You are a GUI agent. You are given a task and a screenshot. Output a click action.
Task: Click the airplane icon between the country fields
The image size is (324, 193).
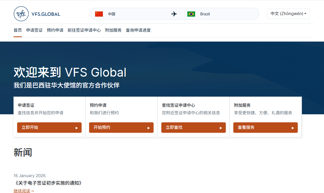(174, 14)
